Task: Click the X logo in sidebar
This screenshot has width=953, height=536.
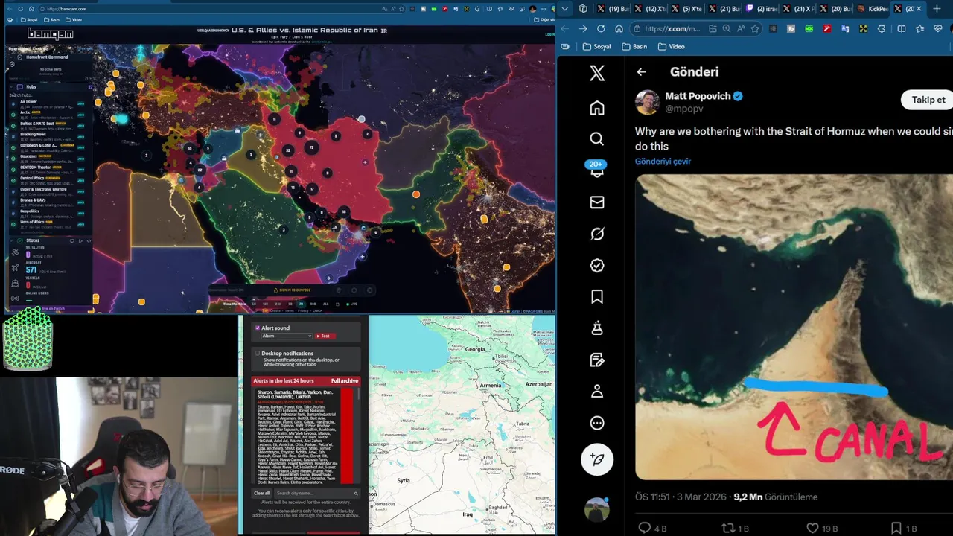Action: pyautogui.click(x=596, y=73)
